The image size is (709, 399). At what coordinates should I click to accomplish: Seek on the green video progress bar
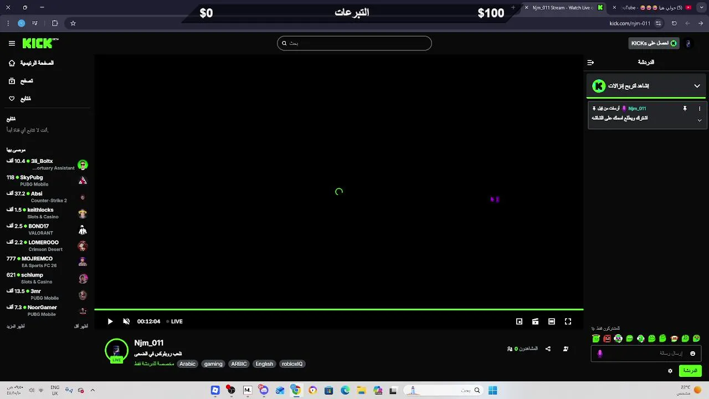[338, 309]
